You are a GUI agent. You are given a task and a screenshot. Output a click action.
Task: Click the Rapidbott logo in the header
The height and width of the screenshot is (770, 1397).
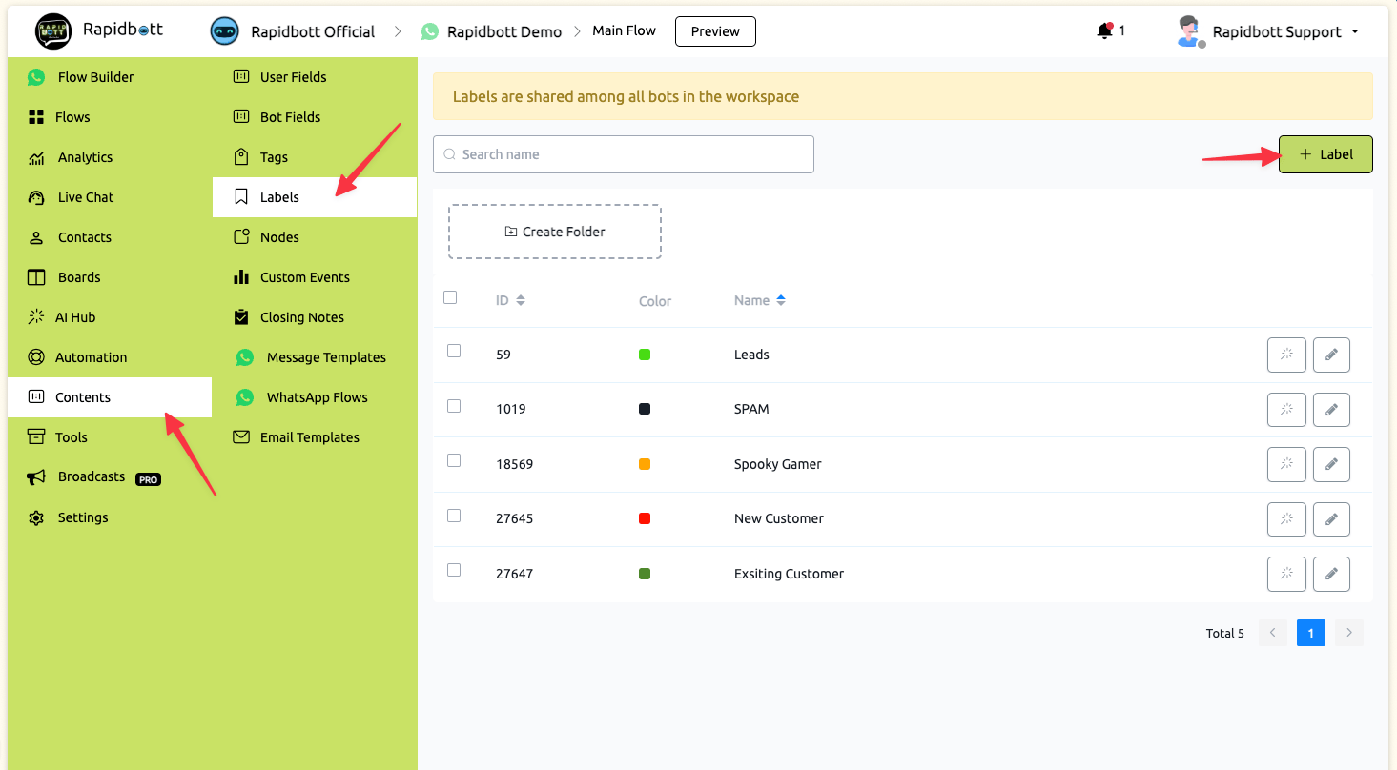[x=53, y=30]
